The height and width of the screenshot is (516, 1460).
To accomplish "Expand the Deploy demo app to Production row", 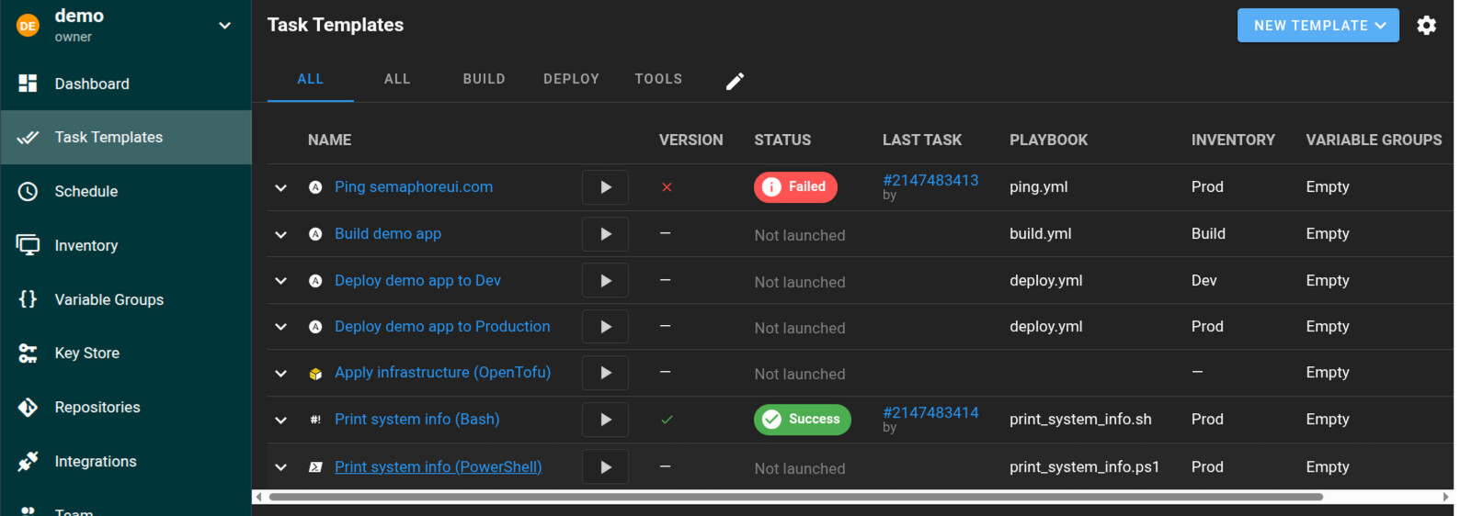I will (281, 327).
